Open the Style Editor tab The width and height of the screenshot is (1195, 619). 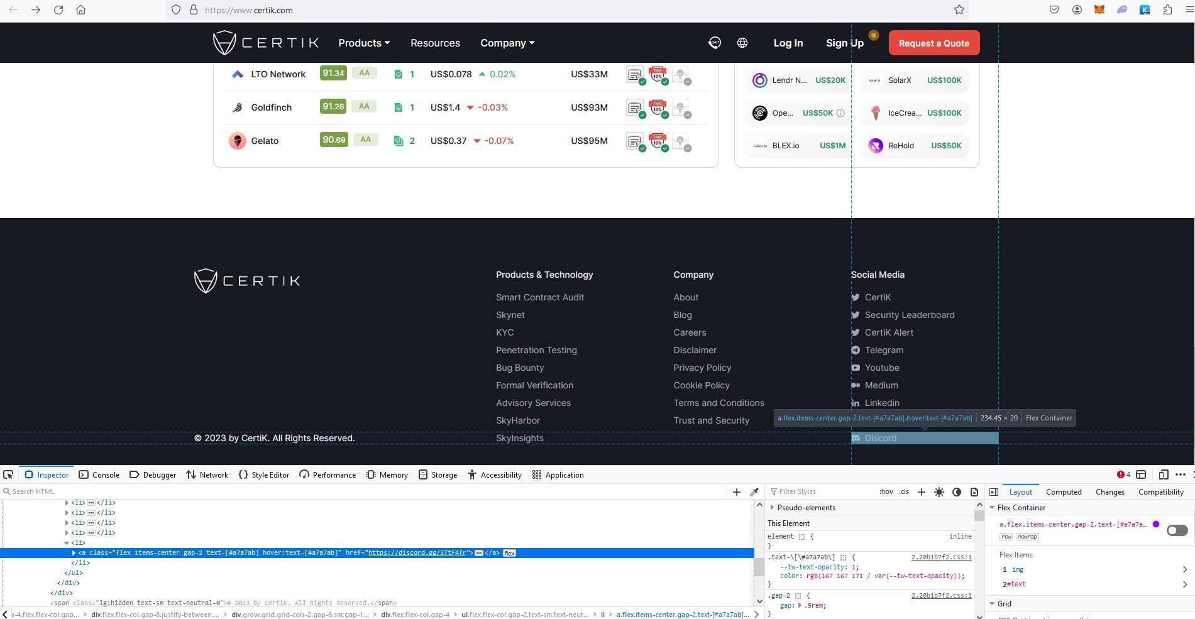point(264,474)
